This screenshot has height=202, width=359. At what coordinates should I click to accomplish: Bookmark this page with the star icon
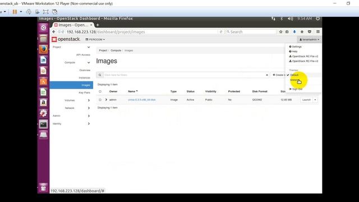coord(280,32)
